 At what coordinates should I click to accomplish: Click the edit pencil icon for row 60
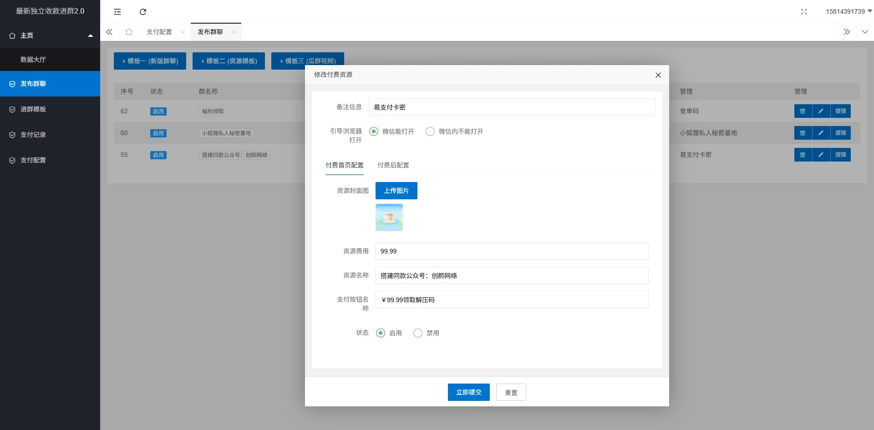coord(821,133)
